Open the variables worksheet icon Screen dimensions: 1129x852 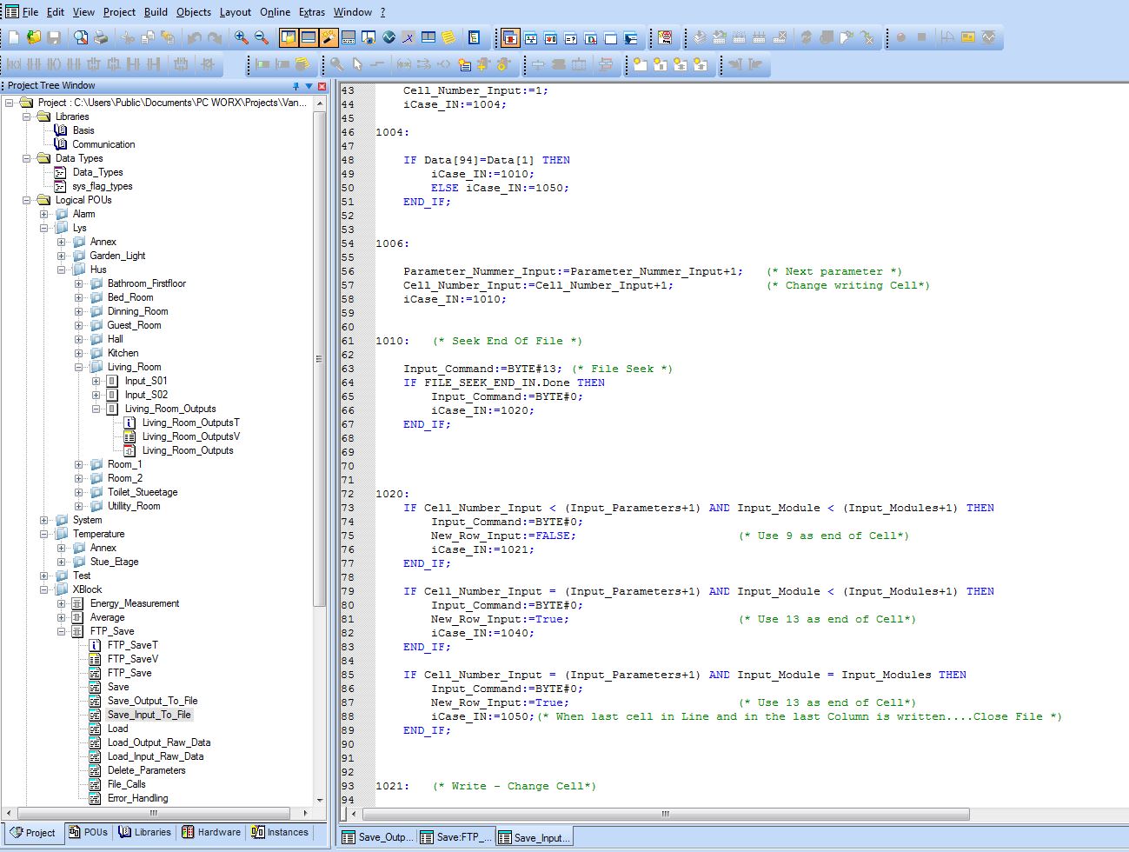(475, 37)
